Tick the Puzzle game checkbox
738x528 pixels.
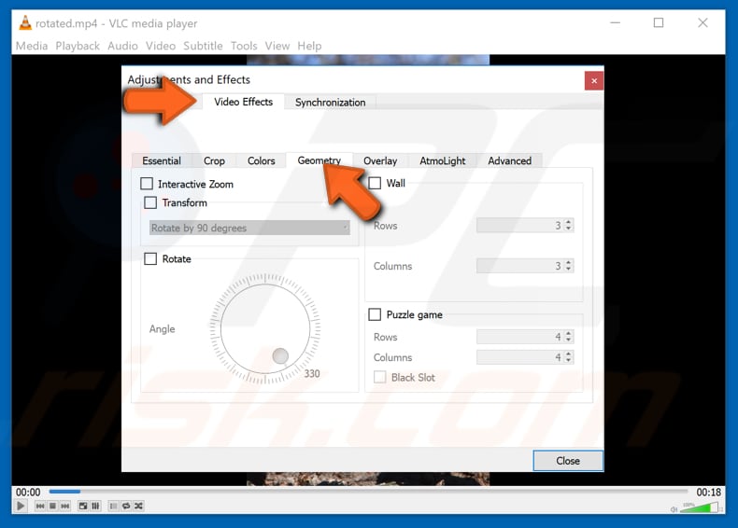coord(375,314)
